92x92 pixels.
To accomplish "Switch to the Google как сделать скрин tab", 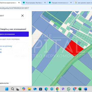I will [x=83, y=3].
